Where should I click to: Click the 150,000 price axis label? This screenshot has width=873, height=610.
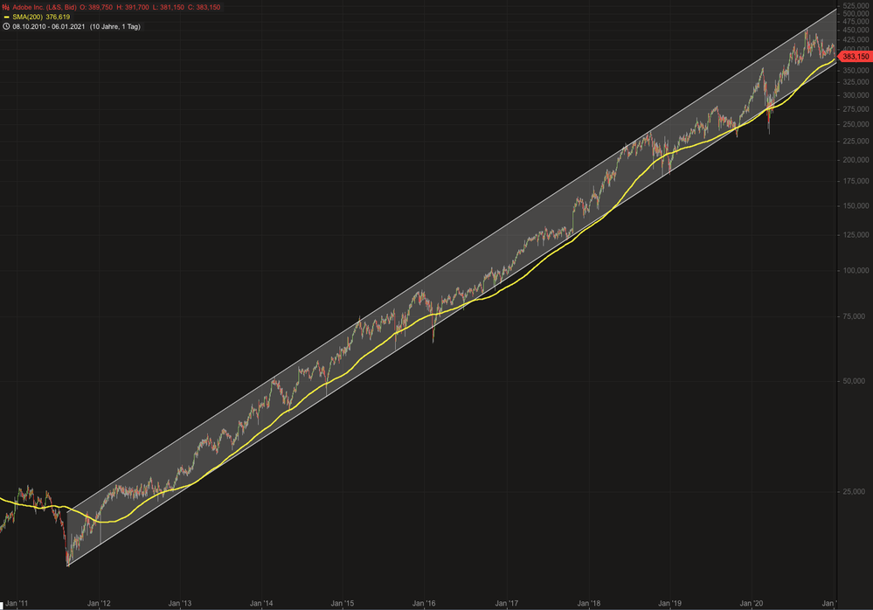tap(856, 206)
